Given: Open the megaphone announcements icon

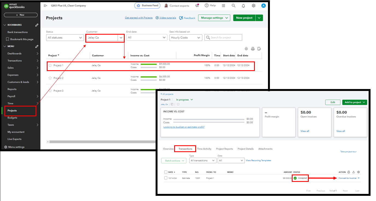Looking at the screenshot, I should [x=197, y=5].
